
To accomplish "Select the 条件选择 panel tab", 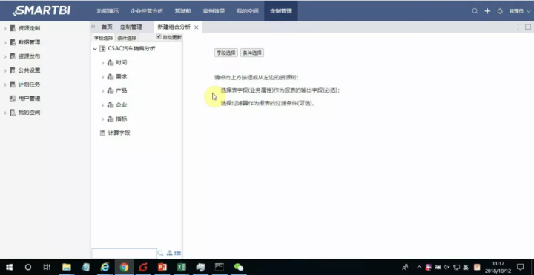I will (127, 38).
